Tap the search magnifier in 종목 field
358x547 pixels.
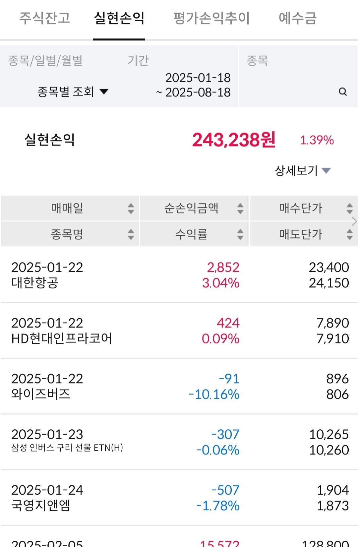[343, 92]
